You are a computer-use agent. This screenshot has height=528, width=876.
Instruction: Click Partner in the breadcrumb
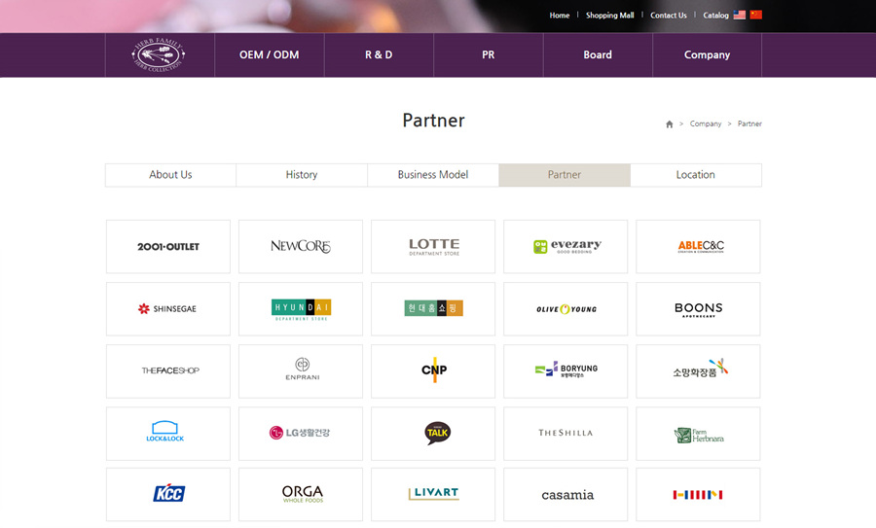click(x=749, y=123)
